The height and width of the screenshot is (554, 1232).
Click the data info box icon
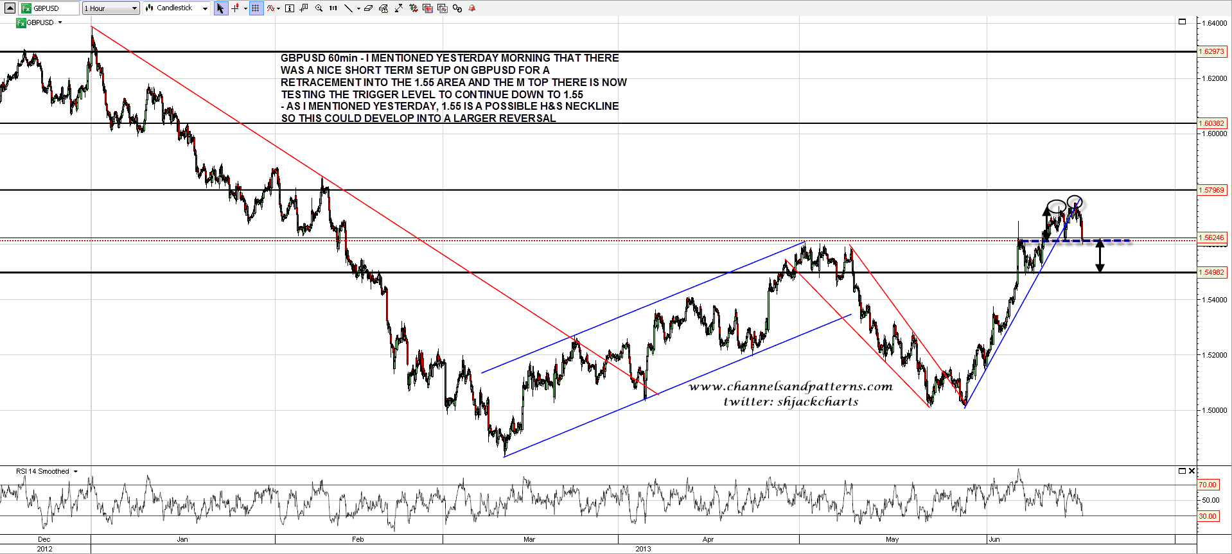pos(290,8)
